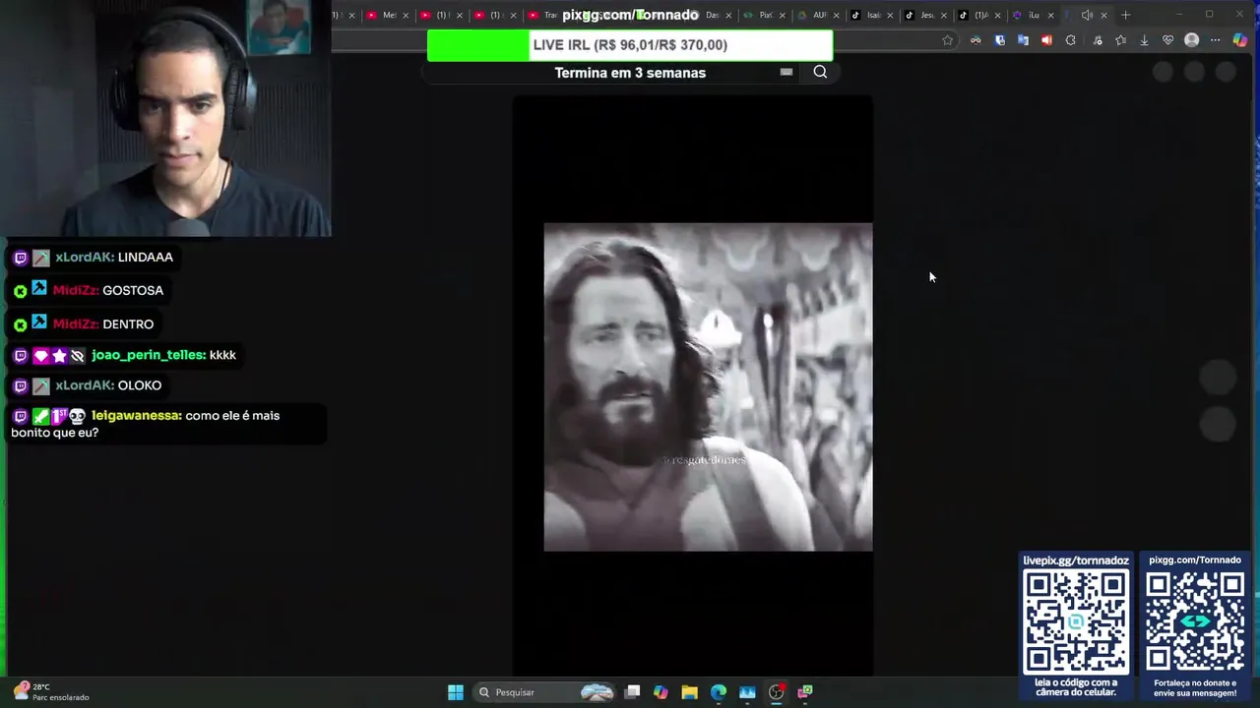This screenshot has width=1260, height=708.
Task: Click leigawanessa username in chat
Action: 137,416
